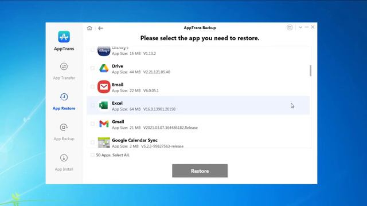Image resolution: width=367 pixels, height=206 pixels.
Task: Select the Email app name
Action: pos(118,85)
